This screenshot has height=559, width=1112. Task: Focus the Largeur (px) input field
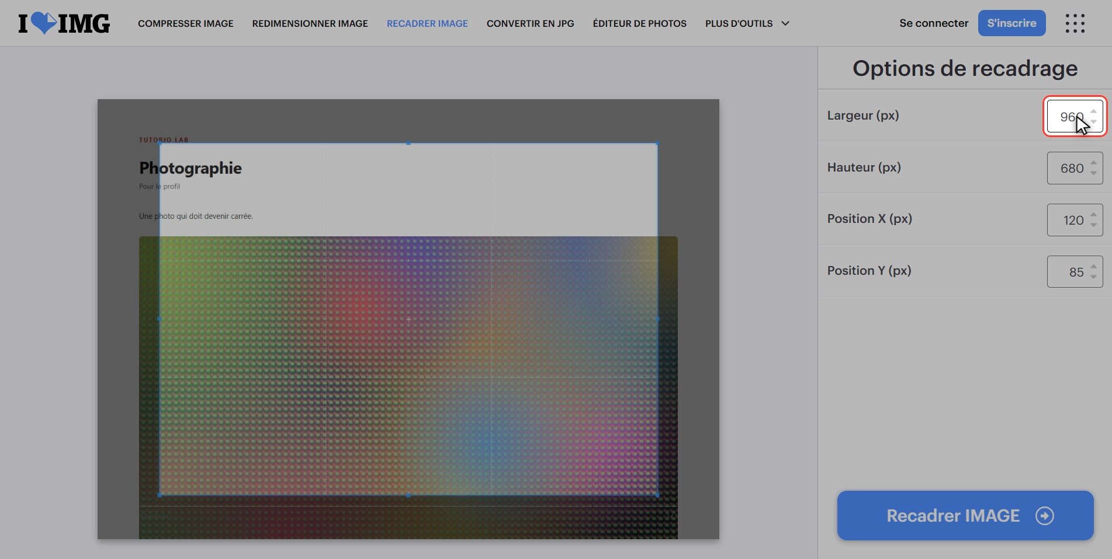(1075, 116)
